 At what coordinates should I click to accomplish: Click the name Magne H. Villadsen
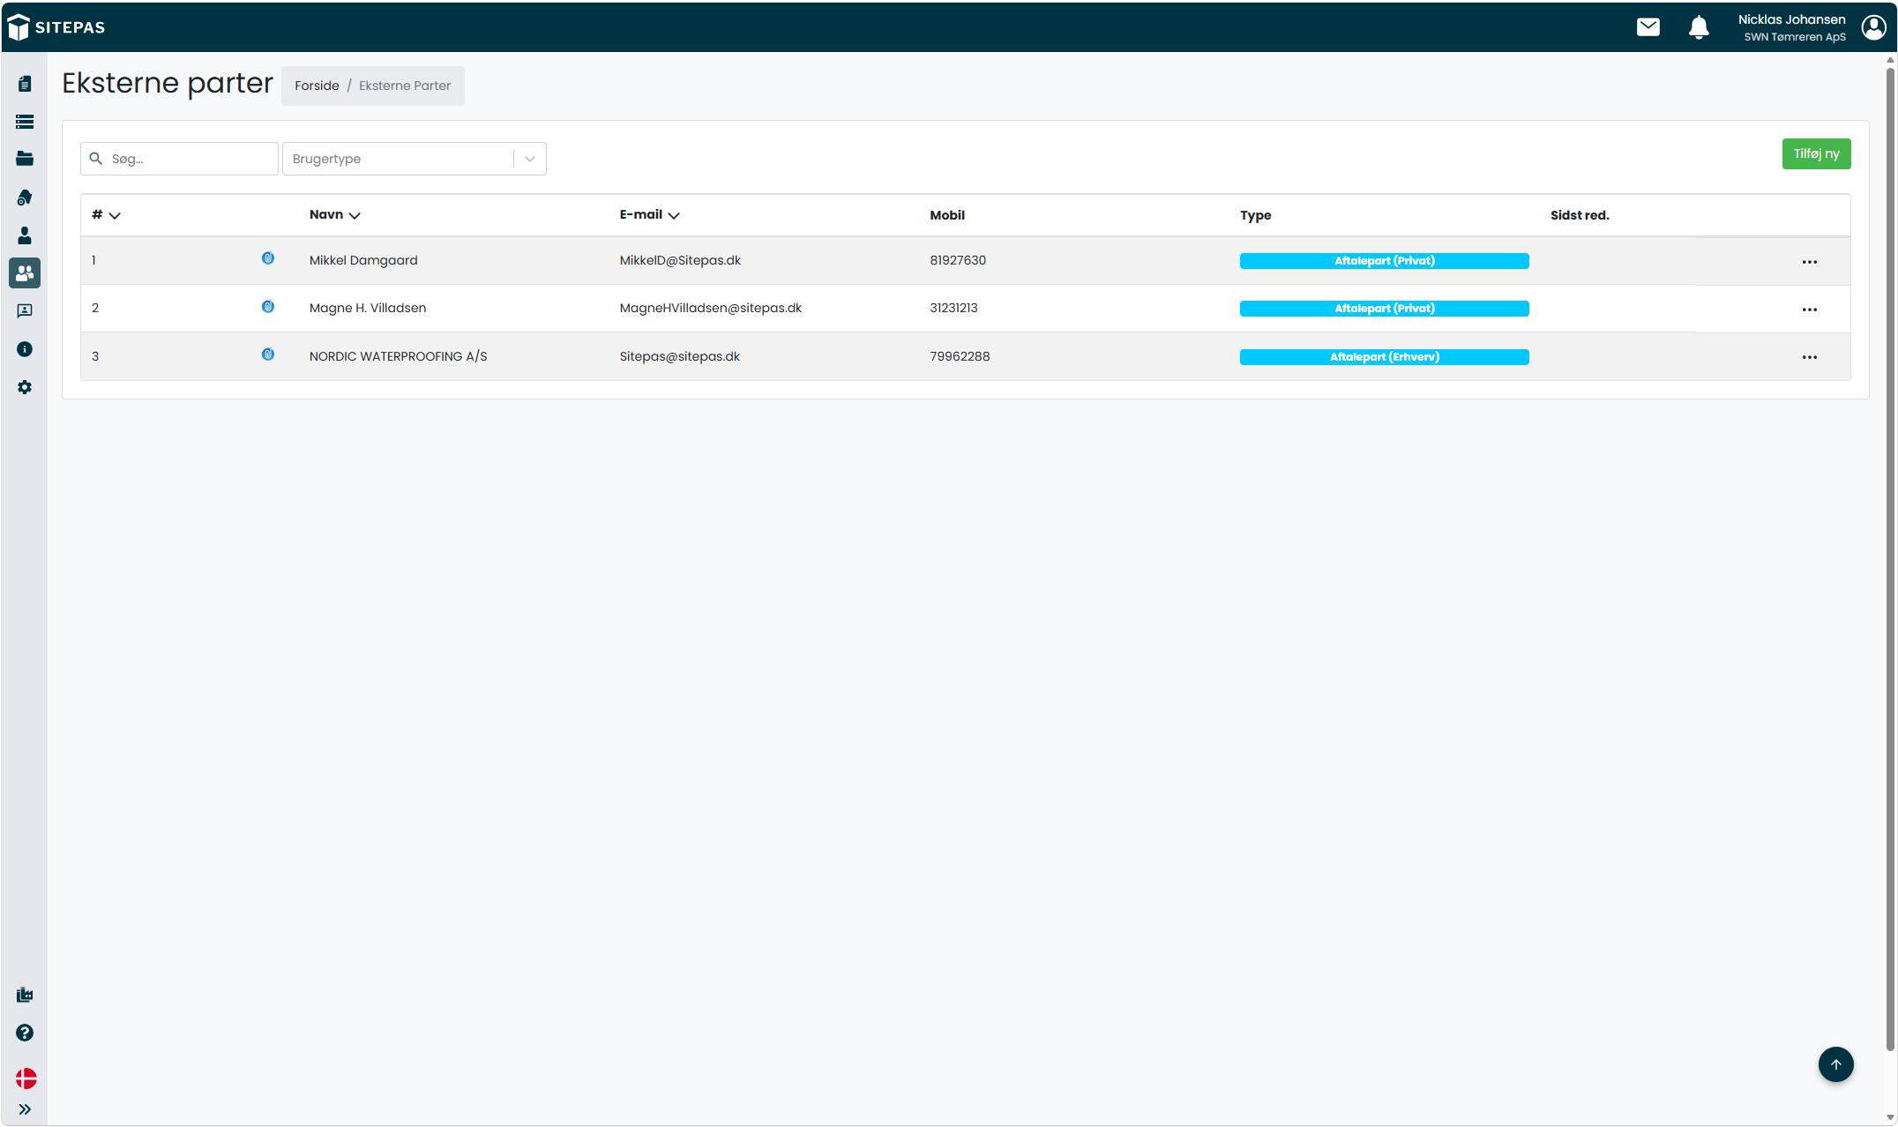tap(368, 308)
